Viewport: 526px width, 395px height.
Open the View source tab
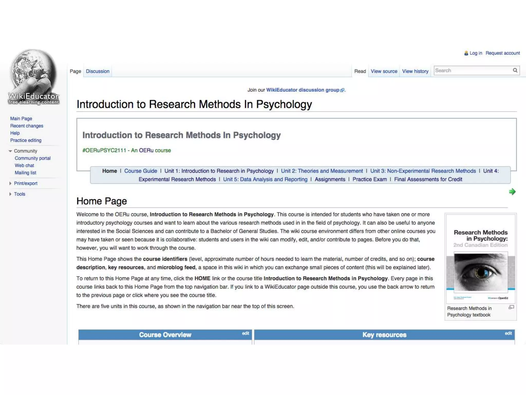384,71
